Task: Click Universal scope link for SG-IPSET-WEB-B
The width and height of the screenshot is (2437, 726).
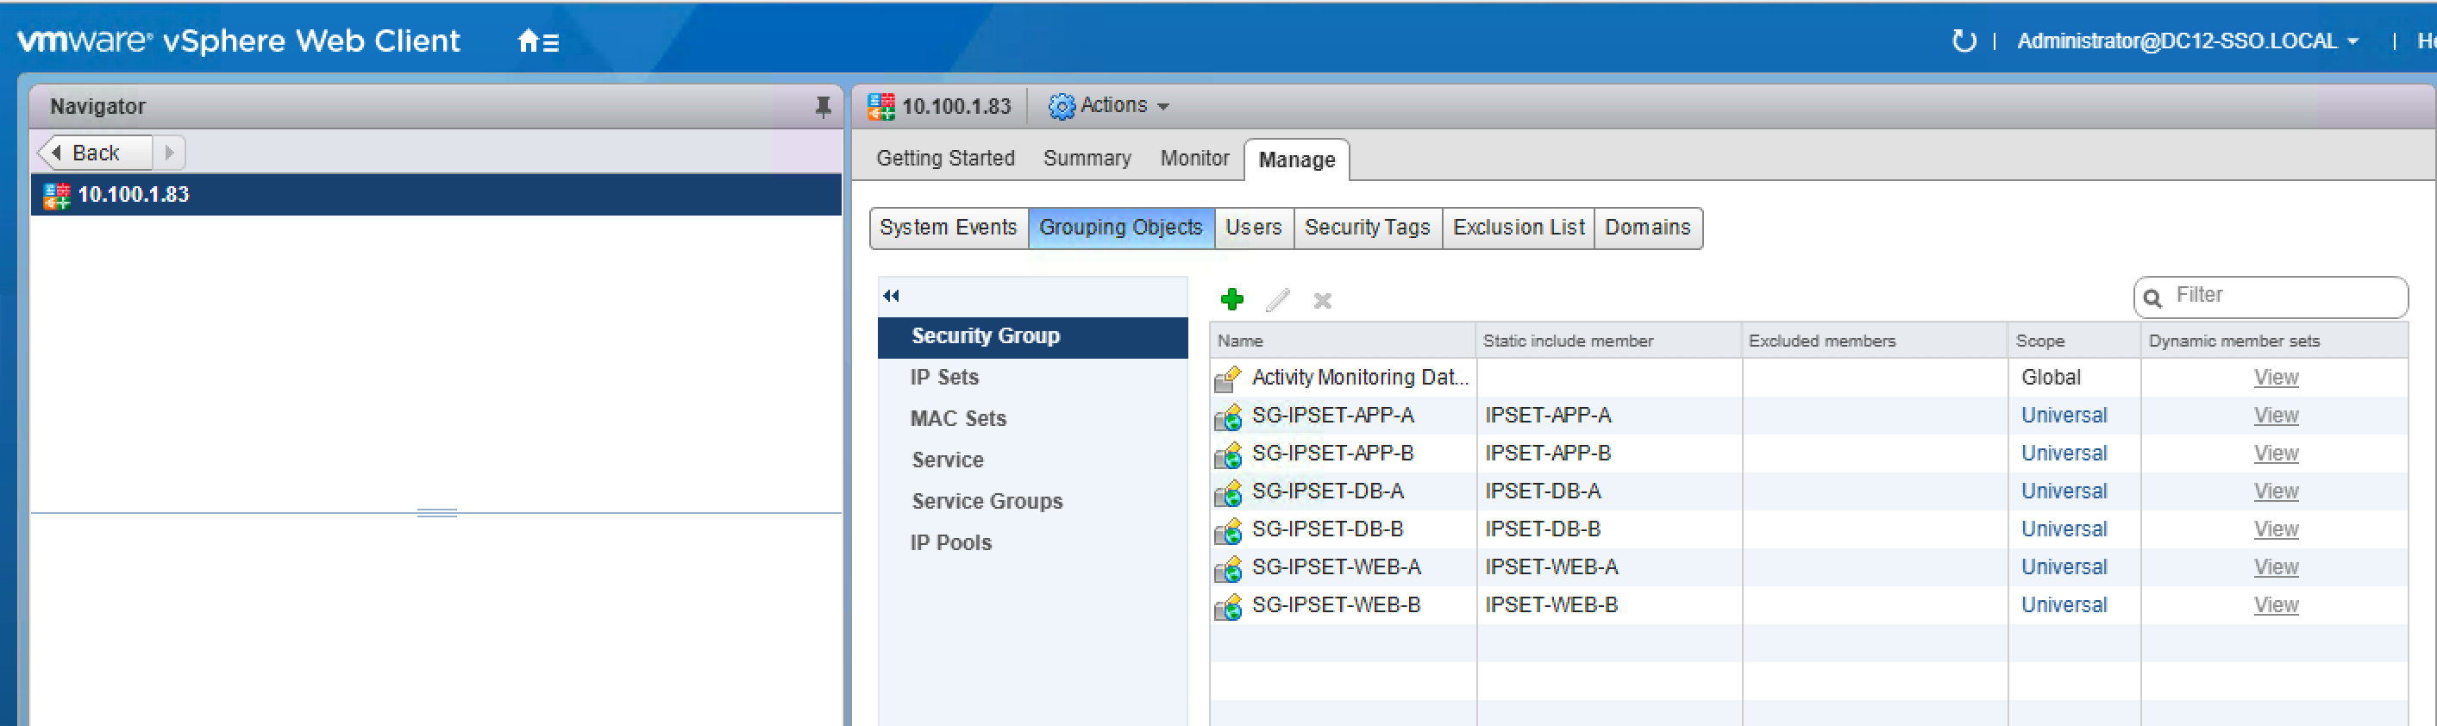Action: point(2064,605)
